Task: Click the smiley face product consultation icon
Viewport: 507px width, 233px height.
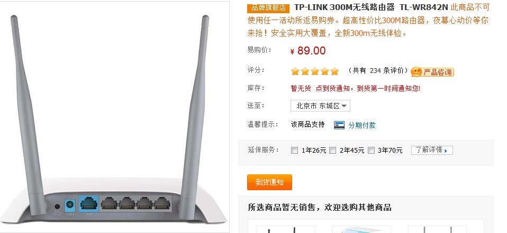Action: (417, 72)
